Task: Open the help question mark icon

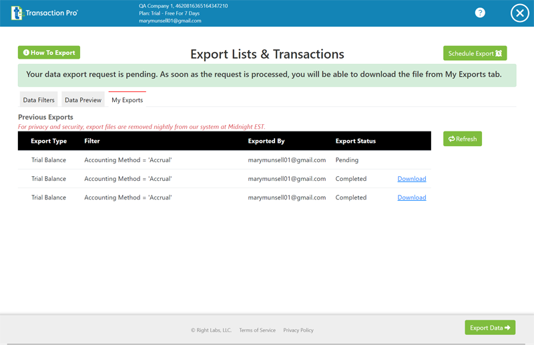Action: 480,13
